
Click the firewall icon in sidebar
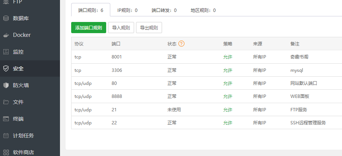(6, 85)
